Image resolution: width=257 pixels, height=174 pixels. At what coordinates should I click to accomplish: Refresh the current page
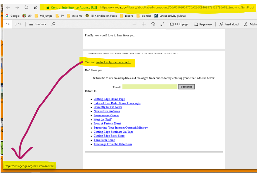(x=26, y=7)
